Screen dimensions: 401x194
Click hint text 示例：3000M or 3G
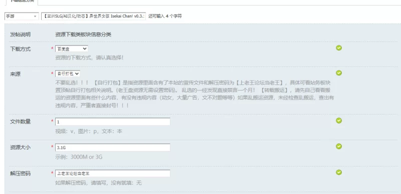(79, 157)
